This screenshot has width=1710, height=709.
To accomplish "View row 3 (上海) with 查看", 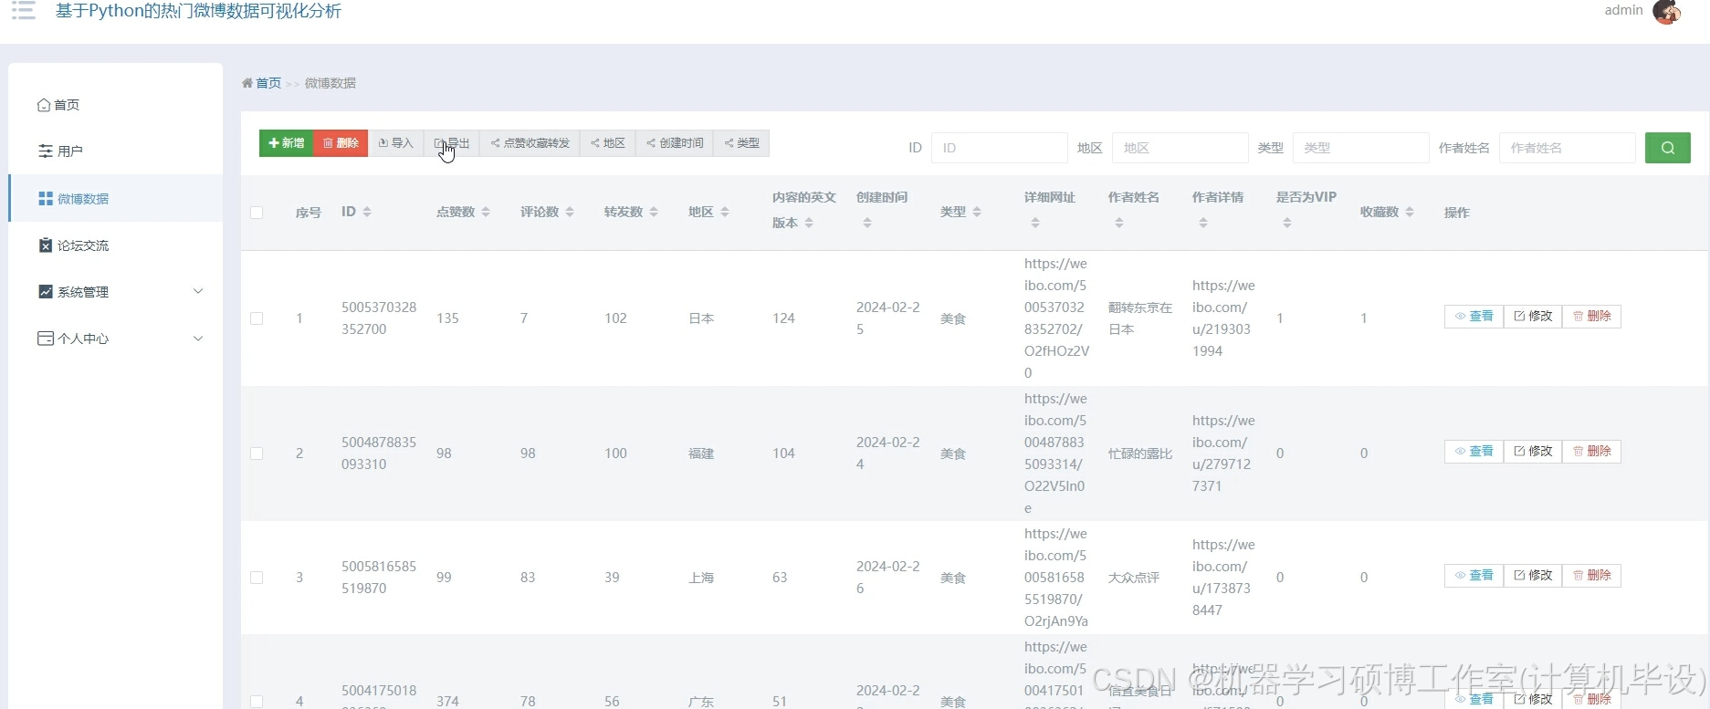I will 1474,576.
